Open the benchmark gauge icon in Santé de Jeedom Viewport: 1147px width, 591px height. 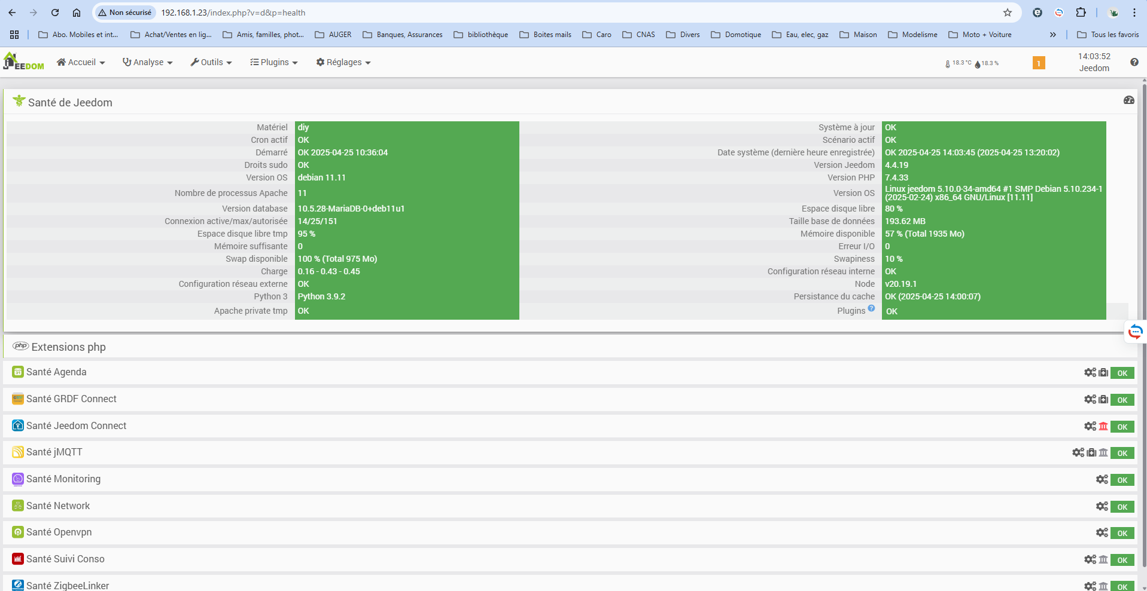pyautogui.click(x=1129, y=100)
